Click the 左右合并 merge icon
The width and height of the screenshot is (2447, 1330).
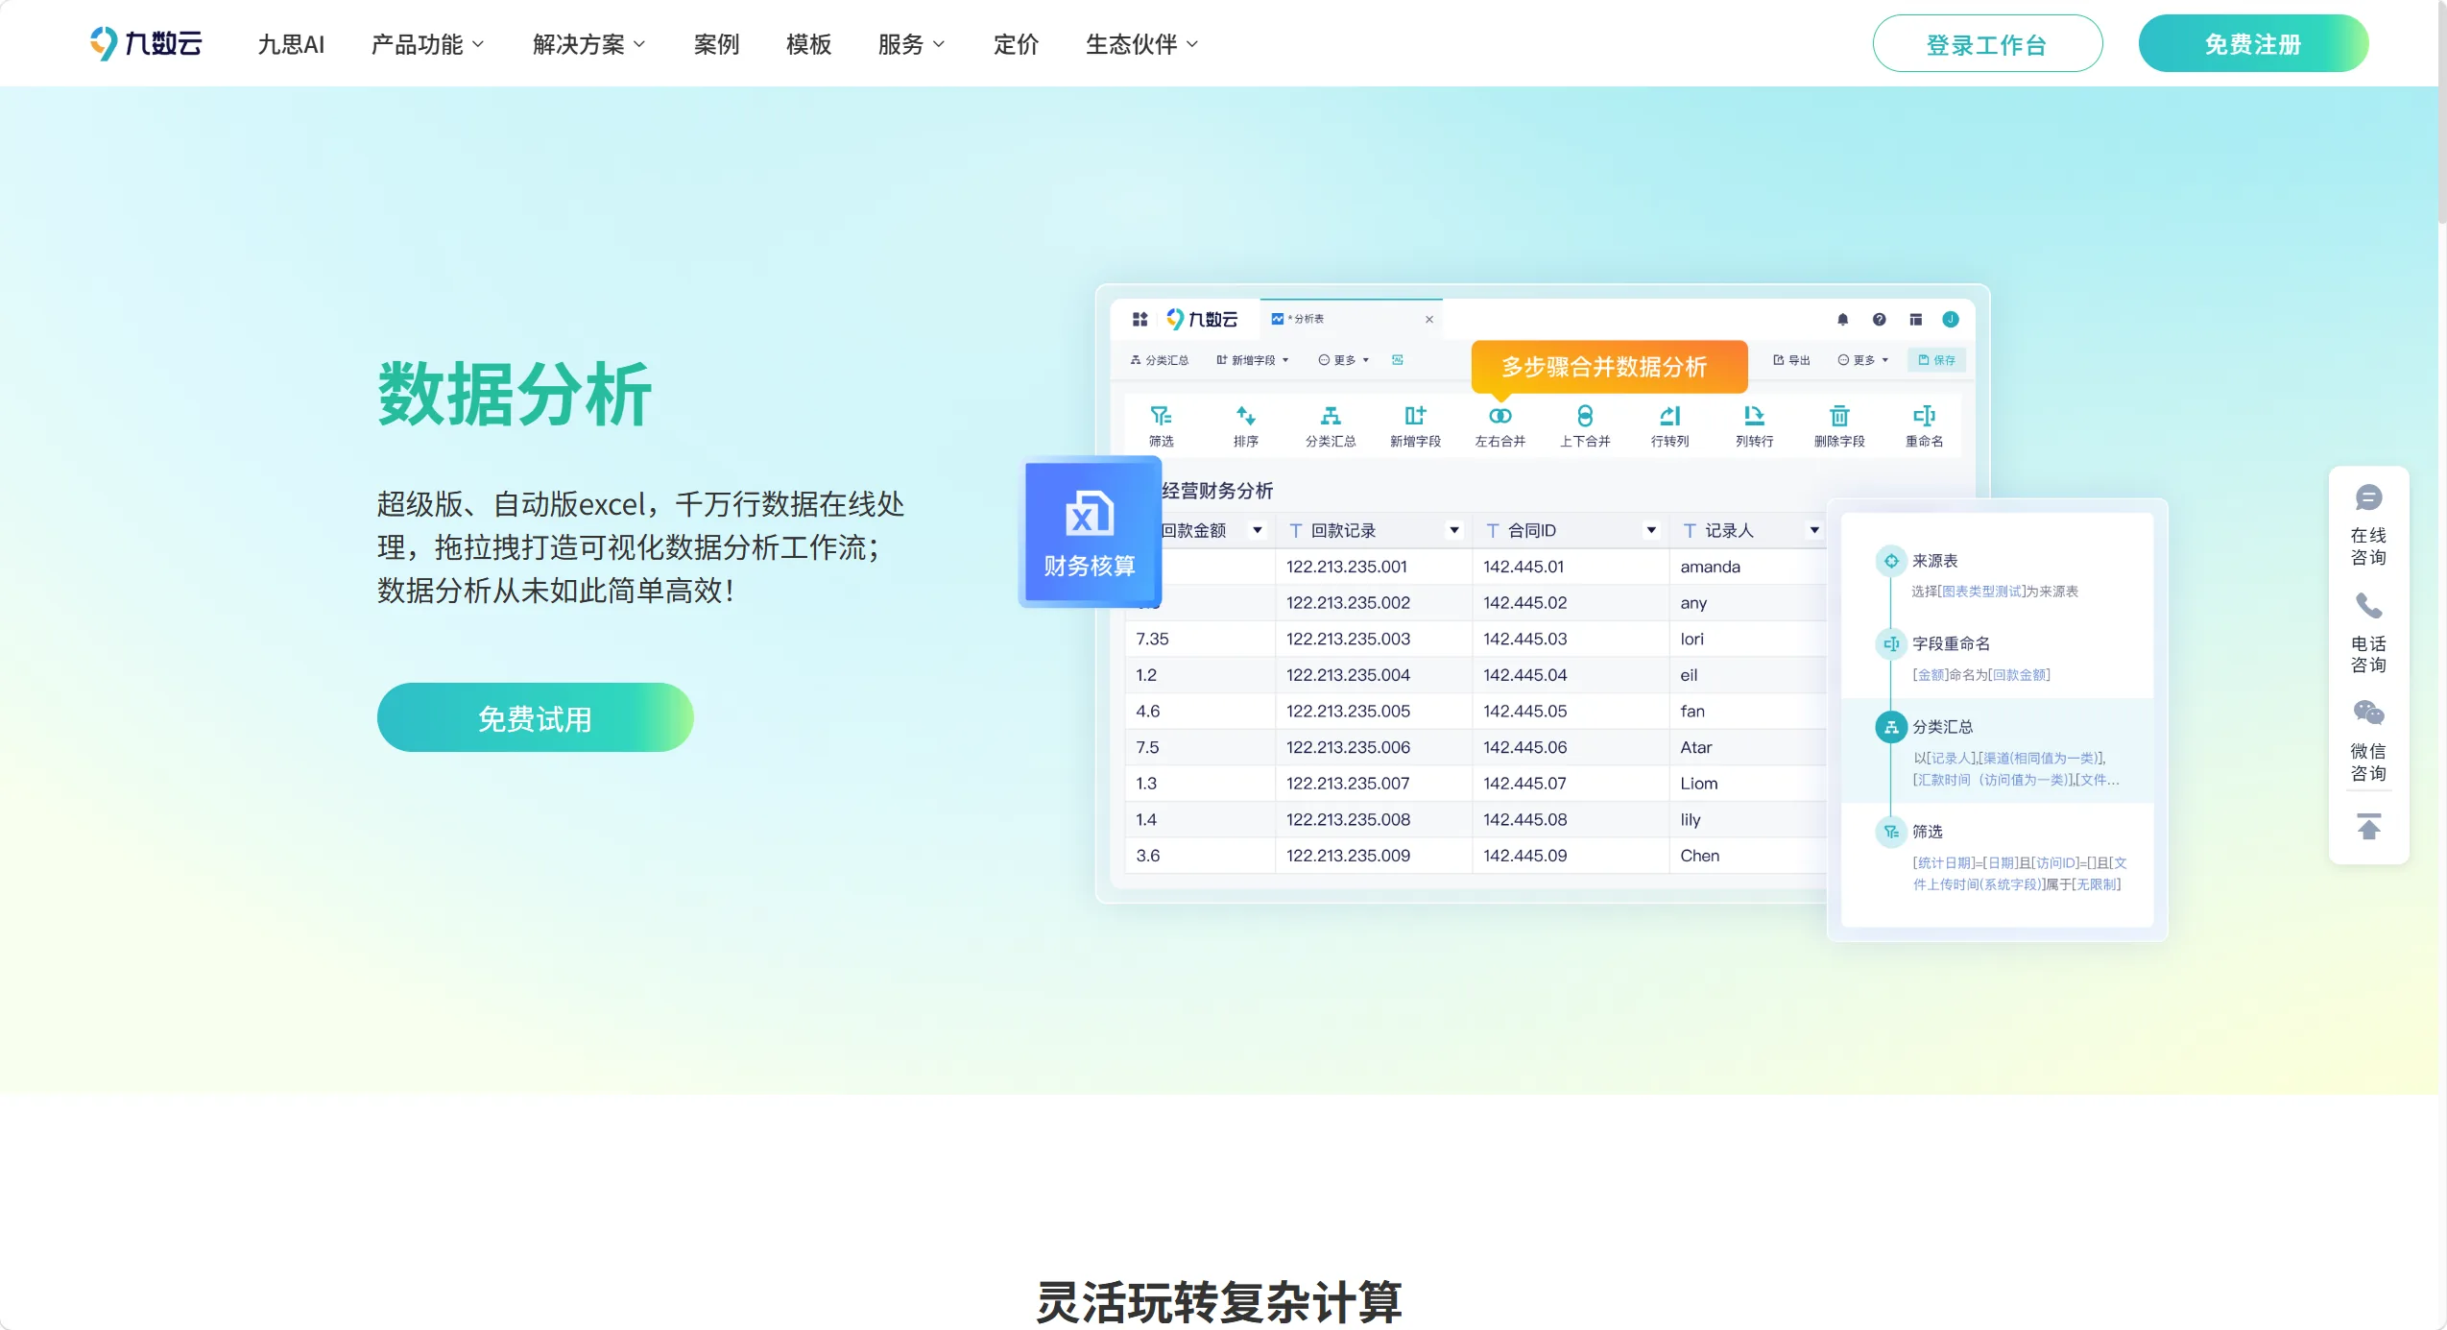(1499, 416)
